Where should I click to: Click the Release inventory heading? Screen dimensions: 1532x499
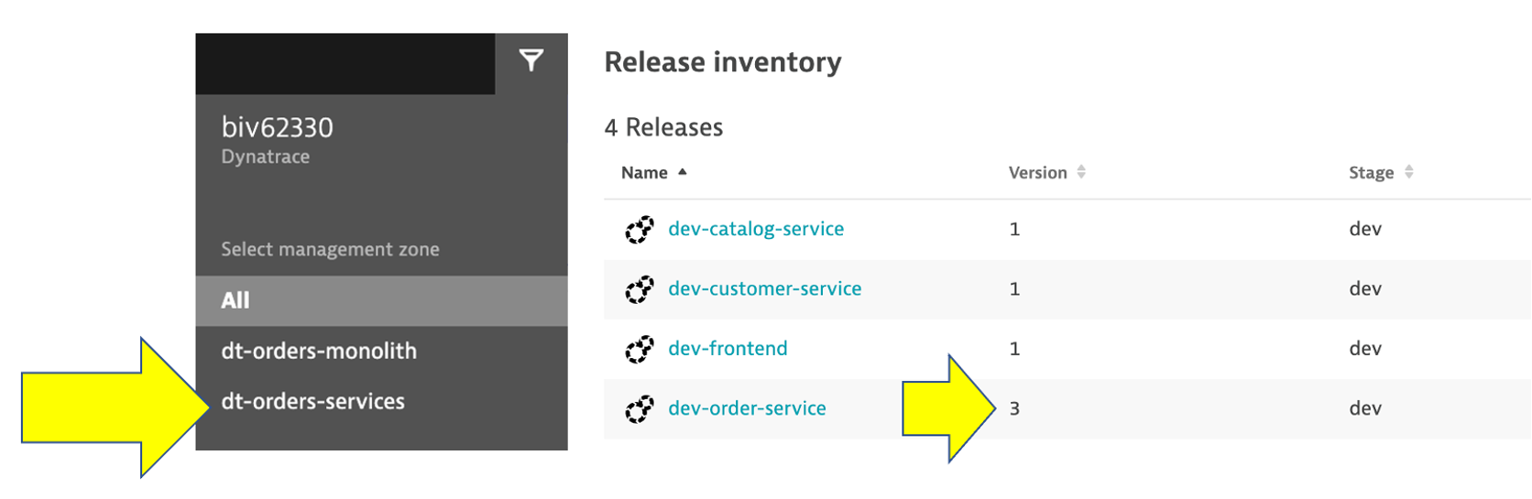tap(723, 62)
